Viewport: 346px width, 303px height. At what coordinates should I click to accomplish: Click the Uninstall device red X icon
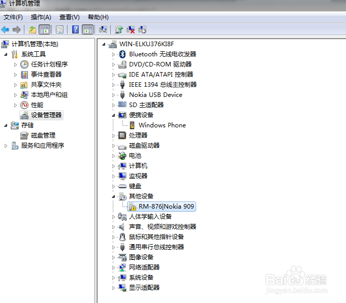coord(131,29)
